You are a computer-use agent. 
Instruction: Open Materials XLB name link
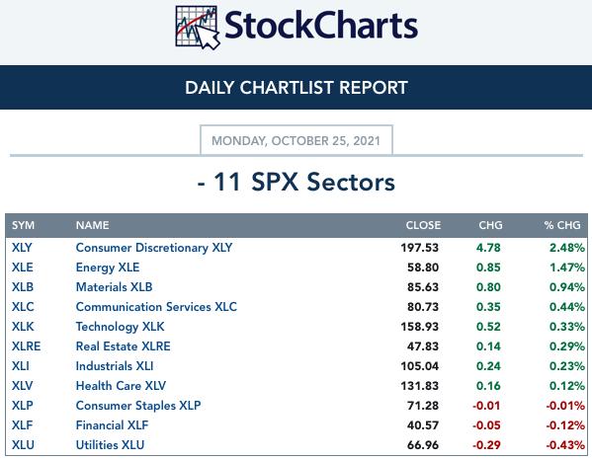[x=114, y=287]
